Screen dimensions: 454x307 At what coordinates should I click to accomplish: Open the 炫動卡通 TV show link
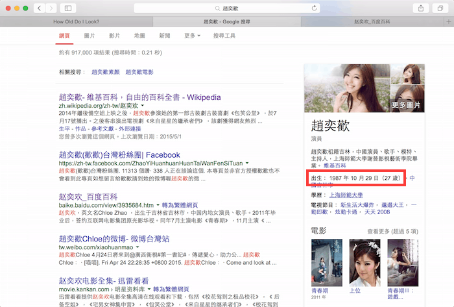346,212
